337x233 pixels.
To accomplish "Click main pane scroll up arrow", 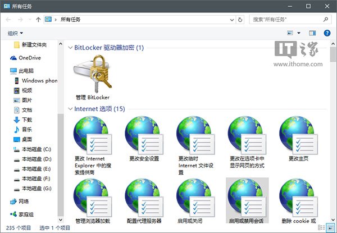I will coord(333,44).
